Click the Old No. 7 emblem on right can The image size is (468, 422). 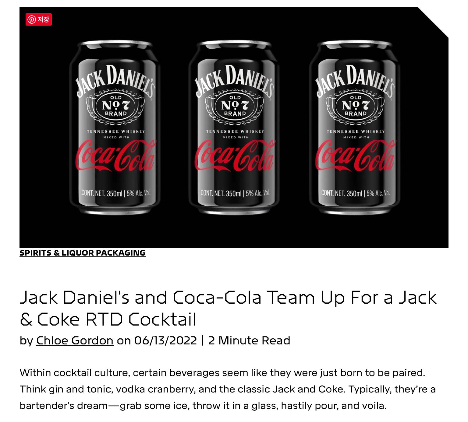click(356, 105)
